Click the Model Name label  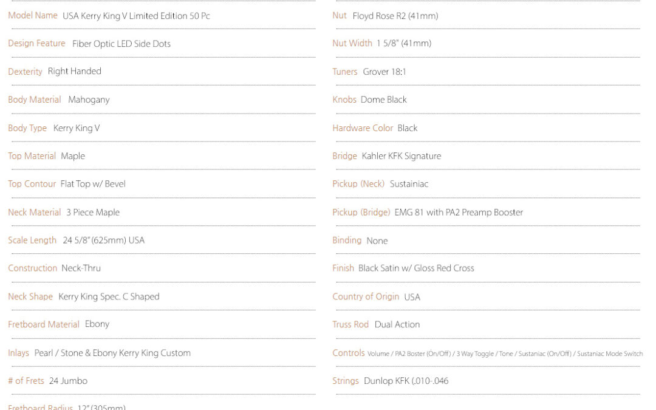pyautogui.click(x=33, y=15)
